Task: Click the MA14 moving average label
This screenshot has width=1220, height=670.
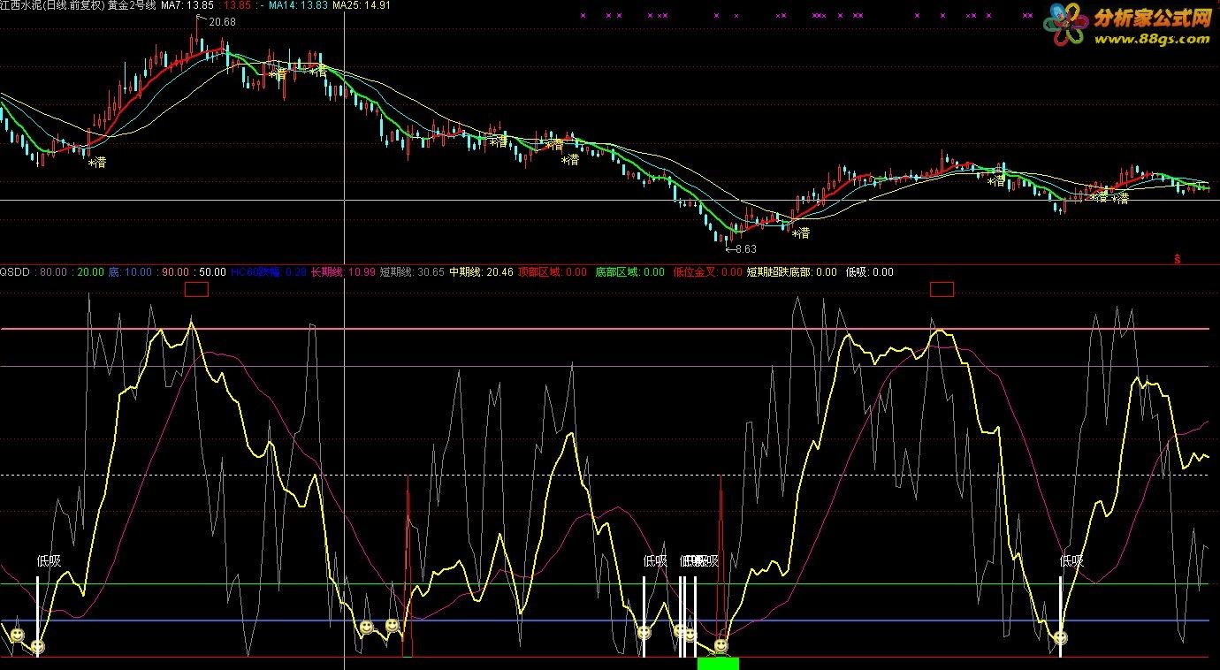Action: tap(284, 6)
